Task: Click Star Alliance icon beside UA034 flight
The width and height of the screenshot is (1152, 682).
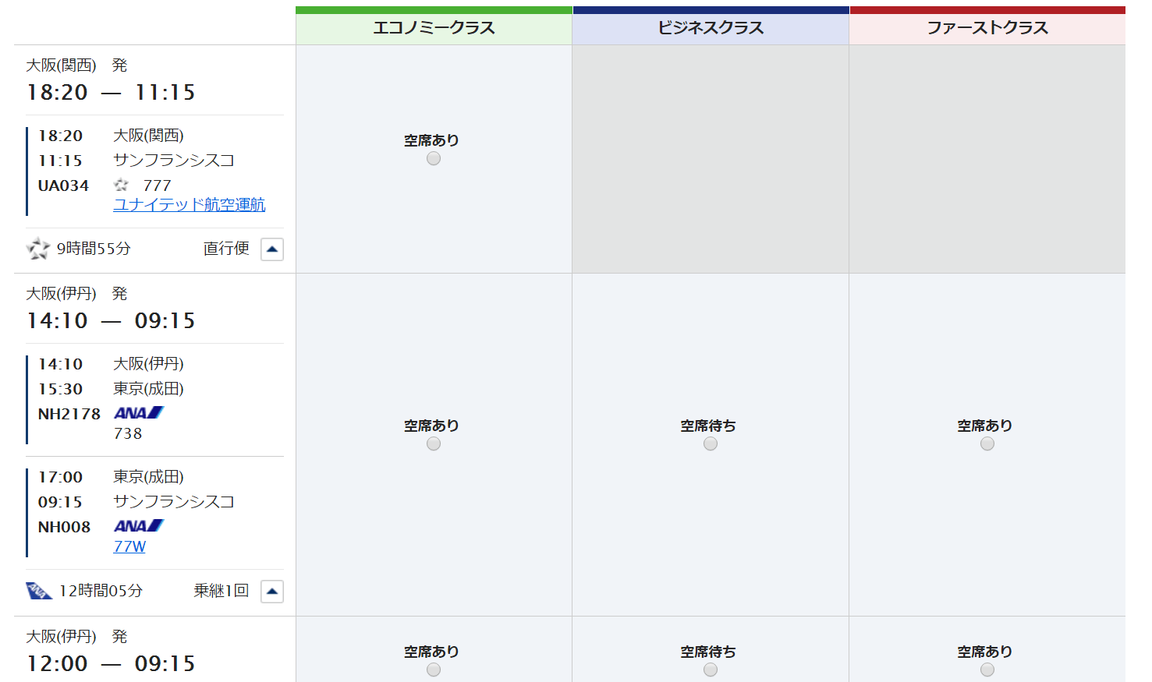Action: pyautogui.click(x=121, y=185)
